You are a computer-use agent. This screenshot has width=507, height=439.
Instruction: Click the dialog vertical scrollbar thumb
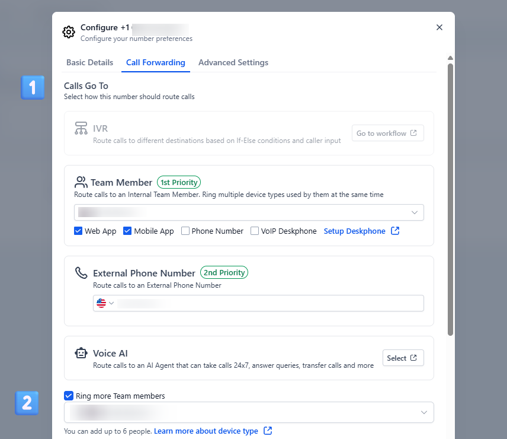click(450, 199)
